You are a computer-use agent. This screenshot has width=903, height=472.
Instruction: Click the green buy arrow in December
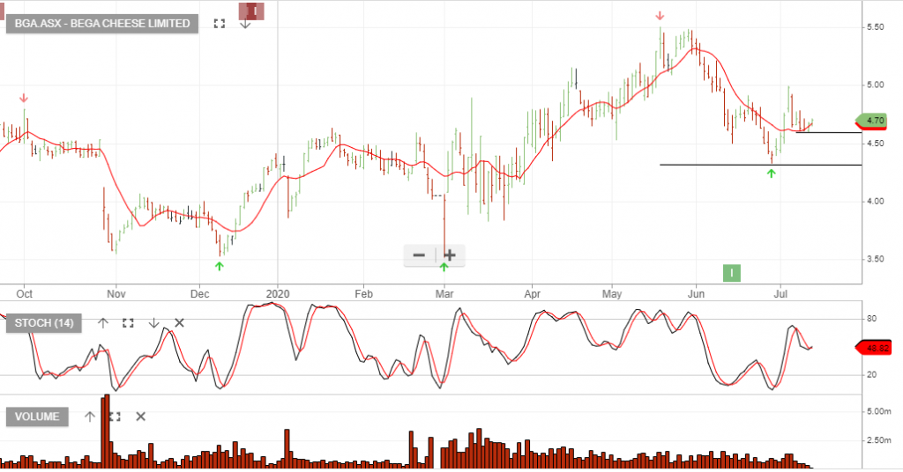pos(219,266)
